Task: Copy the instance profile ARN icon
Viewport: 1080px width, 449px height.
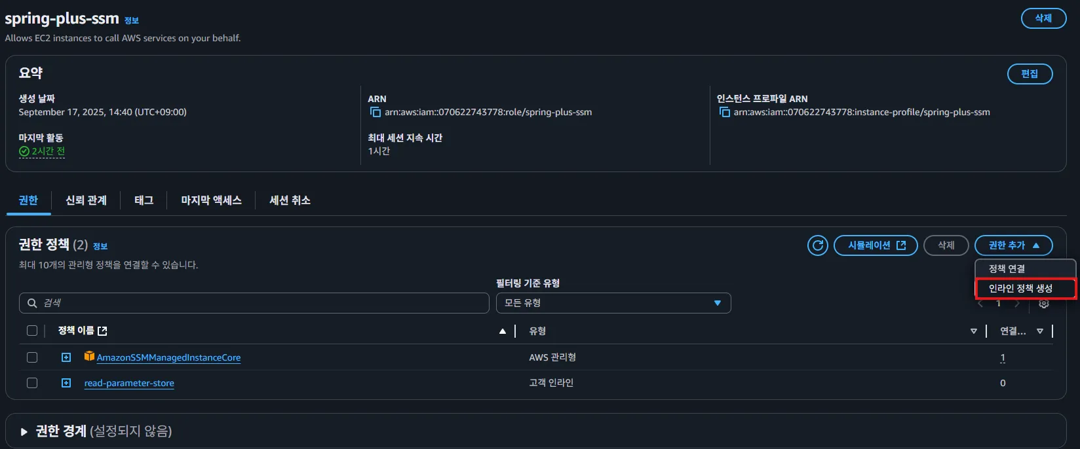Action: (x=724, y=113)
